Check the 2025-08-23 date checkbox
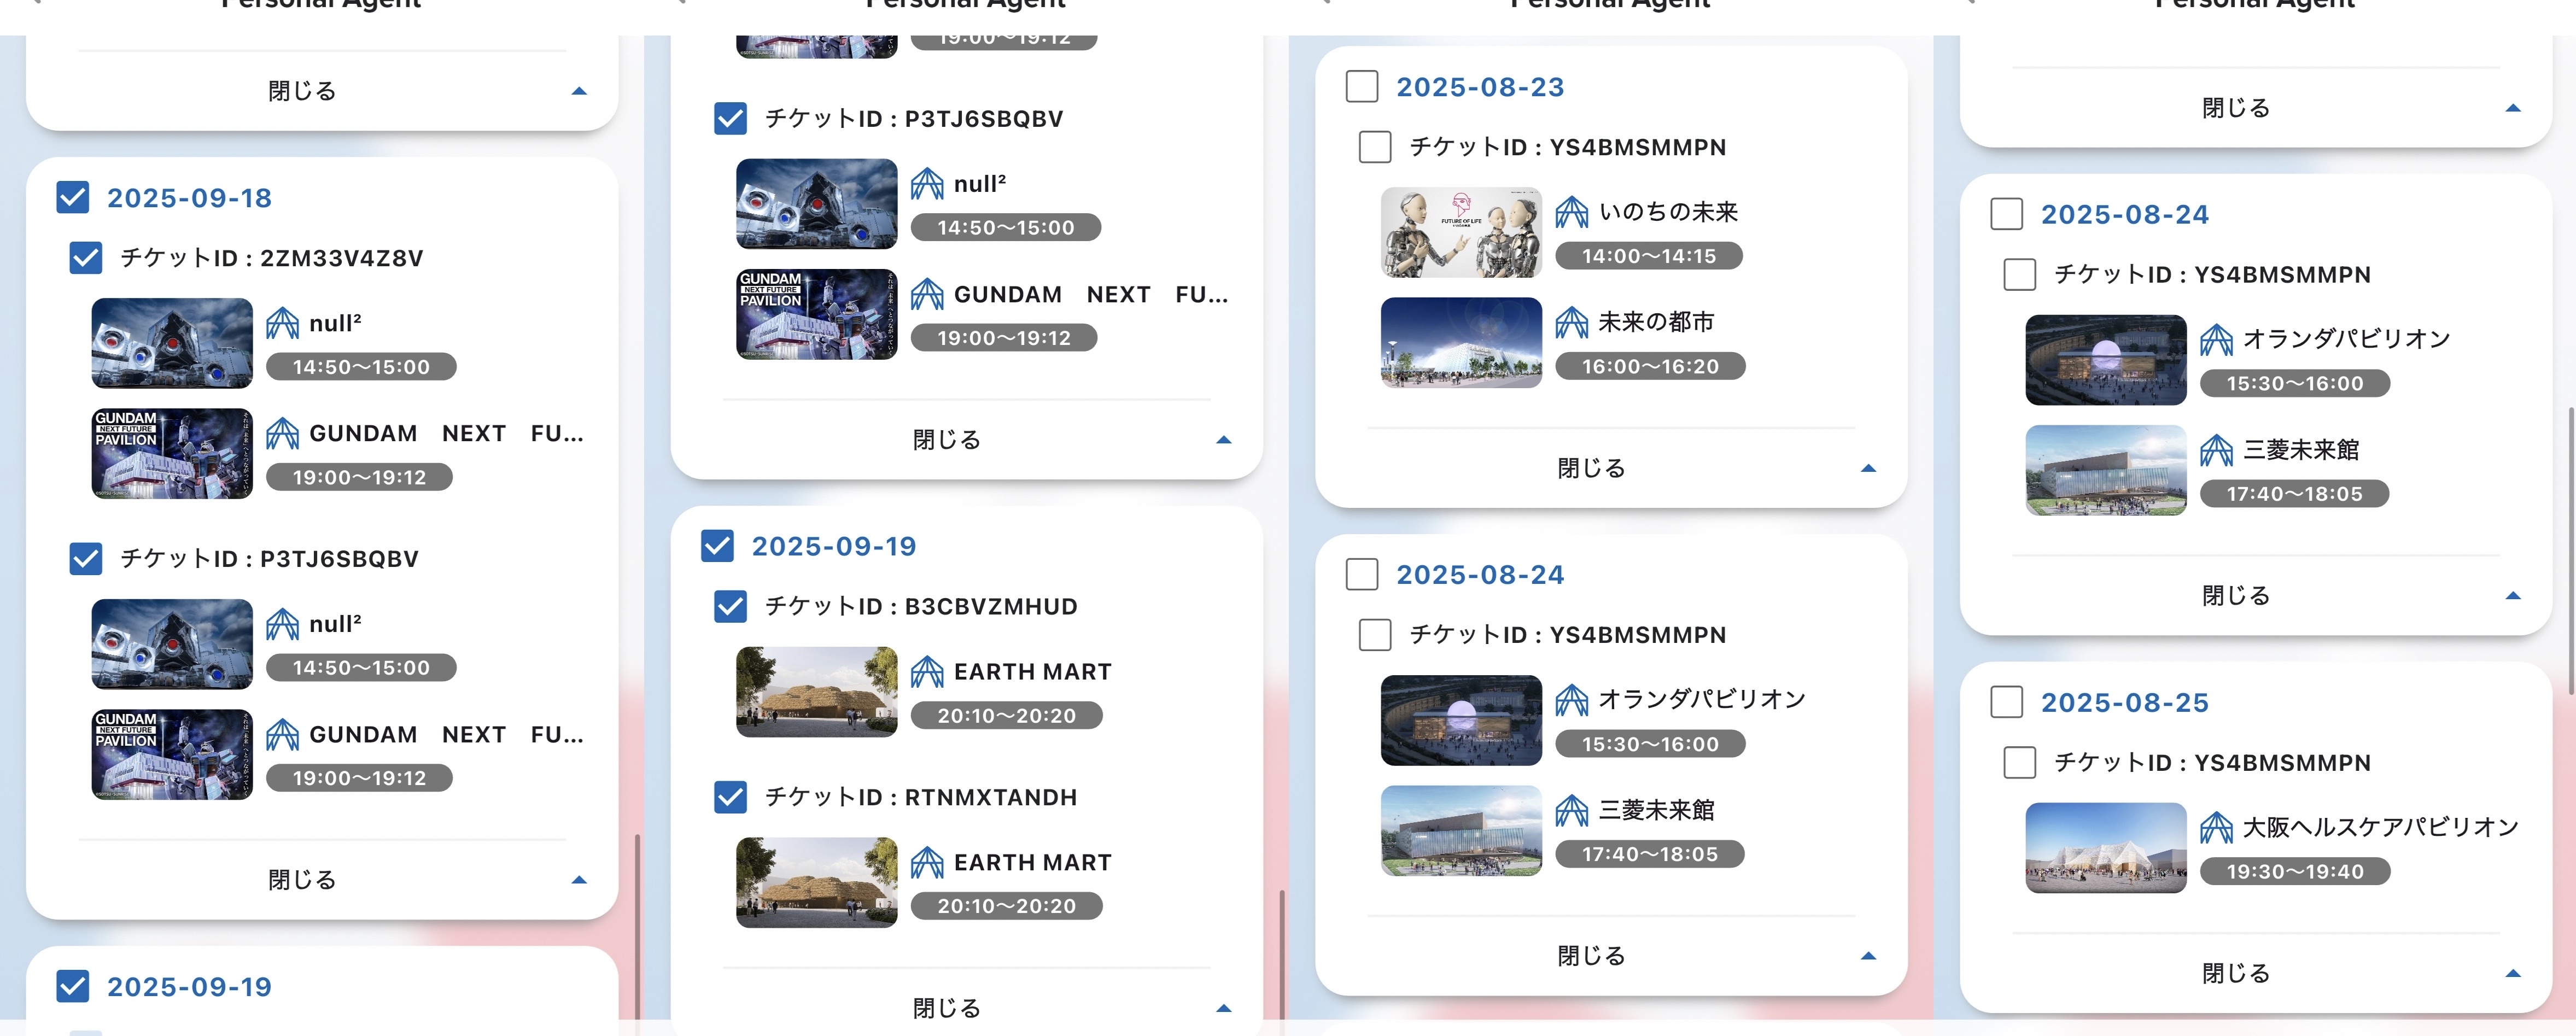 [1362, 87]
